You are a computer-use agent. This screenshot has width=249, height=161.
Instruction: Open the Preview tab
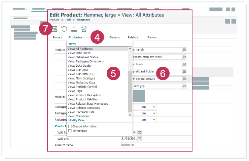[152, 37]
